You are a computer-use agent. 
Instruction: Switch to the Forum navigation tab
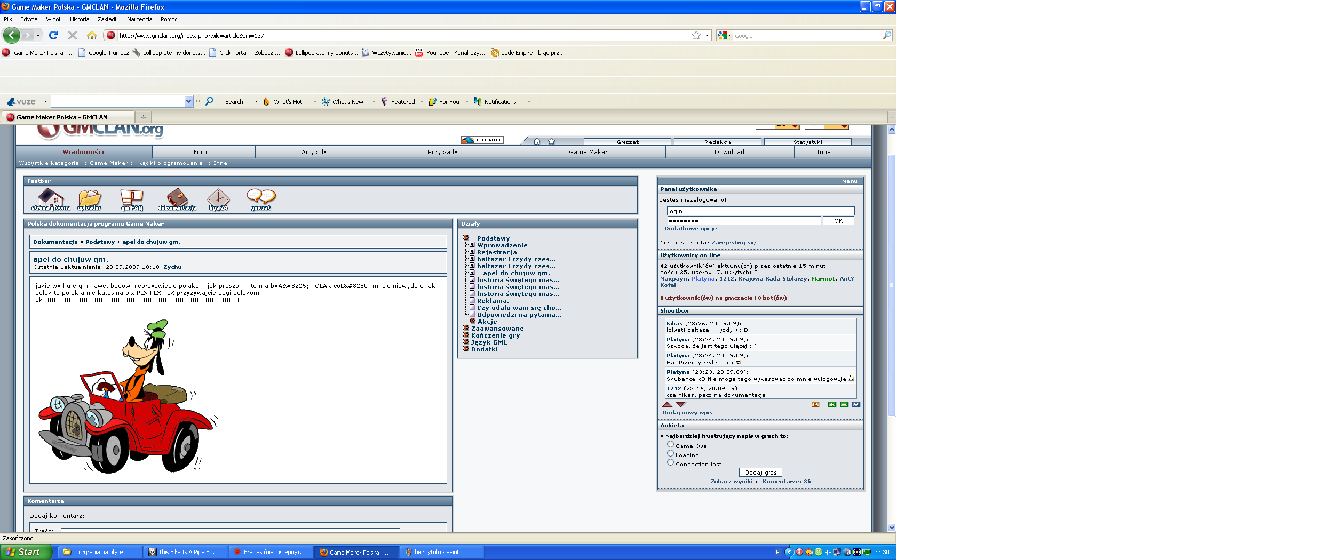tap(203, 152)
